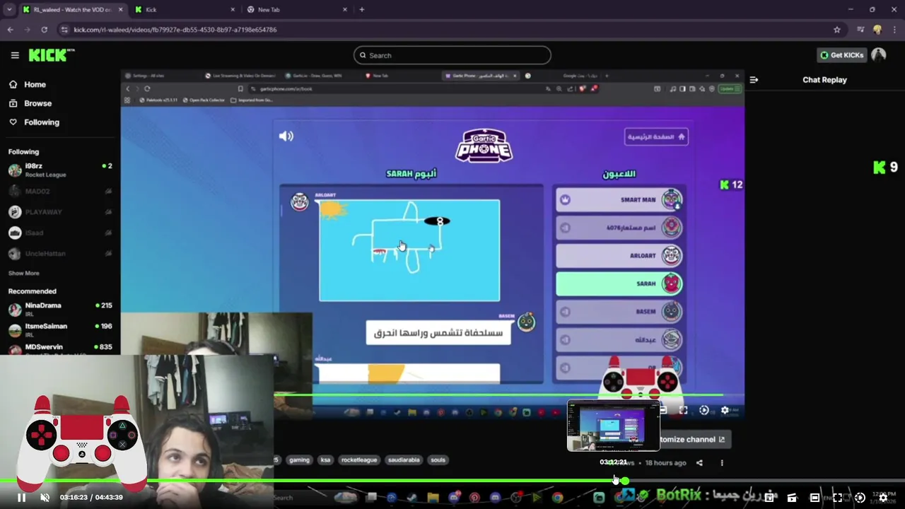Click the 18 hours ago text
This screenshot has width=905, height=509.
pos(665,463)
